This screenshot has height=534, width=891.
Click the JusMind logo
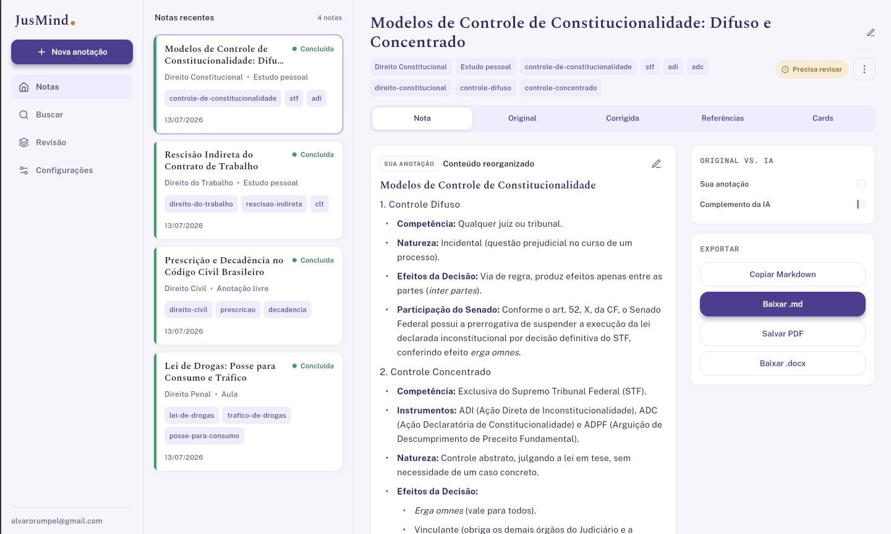[x=45, y=20]
